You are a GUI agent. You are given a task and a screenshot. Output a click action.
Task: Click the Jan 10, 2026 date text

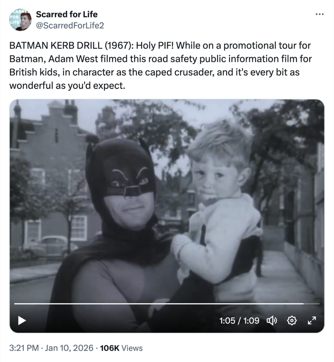[70, 348]
